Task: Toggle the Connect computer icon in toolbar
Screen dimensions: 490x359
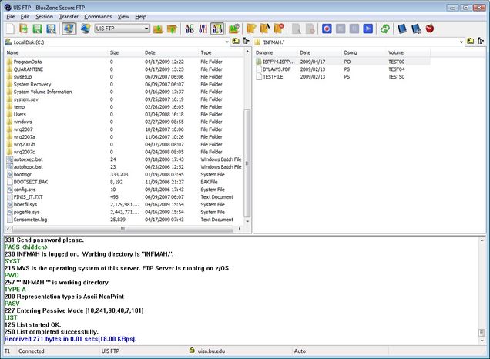Action: pyautogui.click(x=69, y=29)
